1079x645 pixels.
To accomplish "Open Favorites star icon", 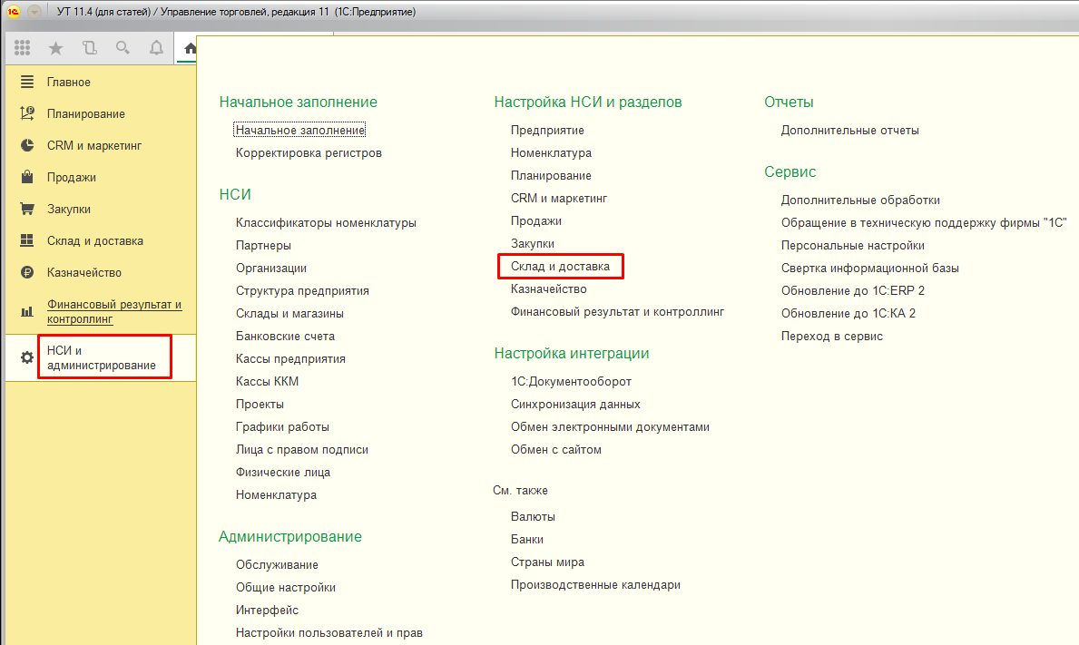I will pos(55,48).
